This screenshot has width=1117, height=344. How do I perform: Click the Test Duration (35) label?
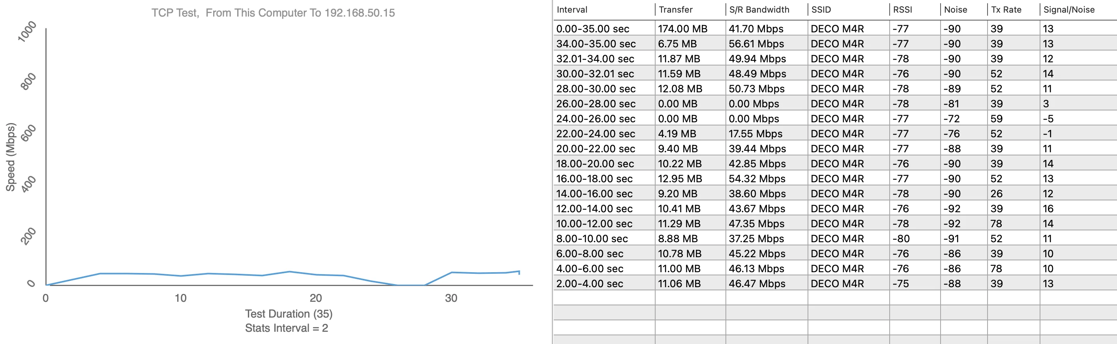(x=289, y=314)
